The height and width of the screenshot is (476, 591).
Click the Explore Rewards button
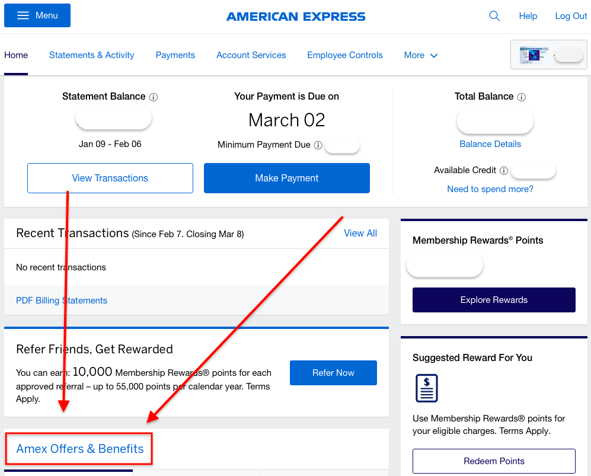494,300
